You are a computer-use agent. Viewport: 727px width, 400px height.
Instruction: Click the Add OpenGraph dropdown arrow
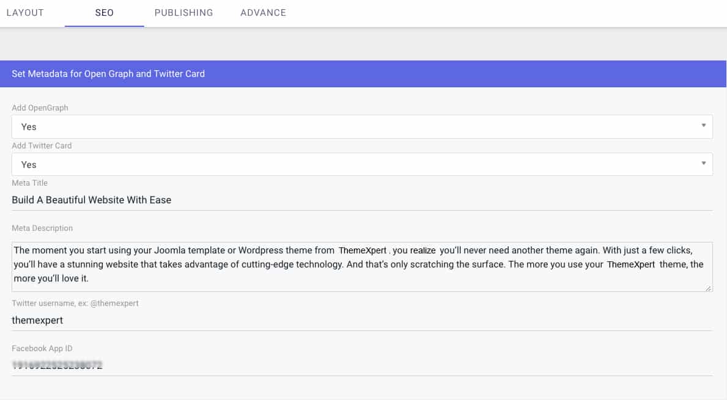[703, 126]
